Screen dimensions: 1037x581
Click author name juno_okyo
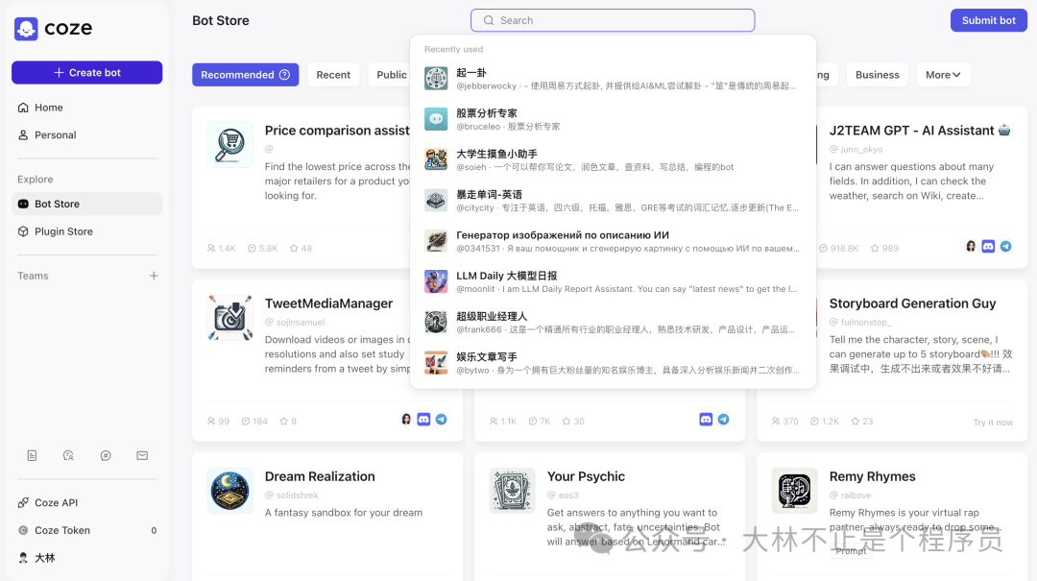click(x=861, y=150)
